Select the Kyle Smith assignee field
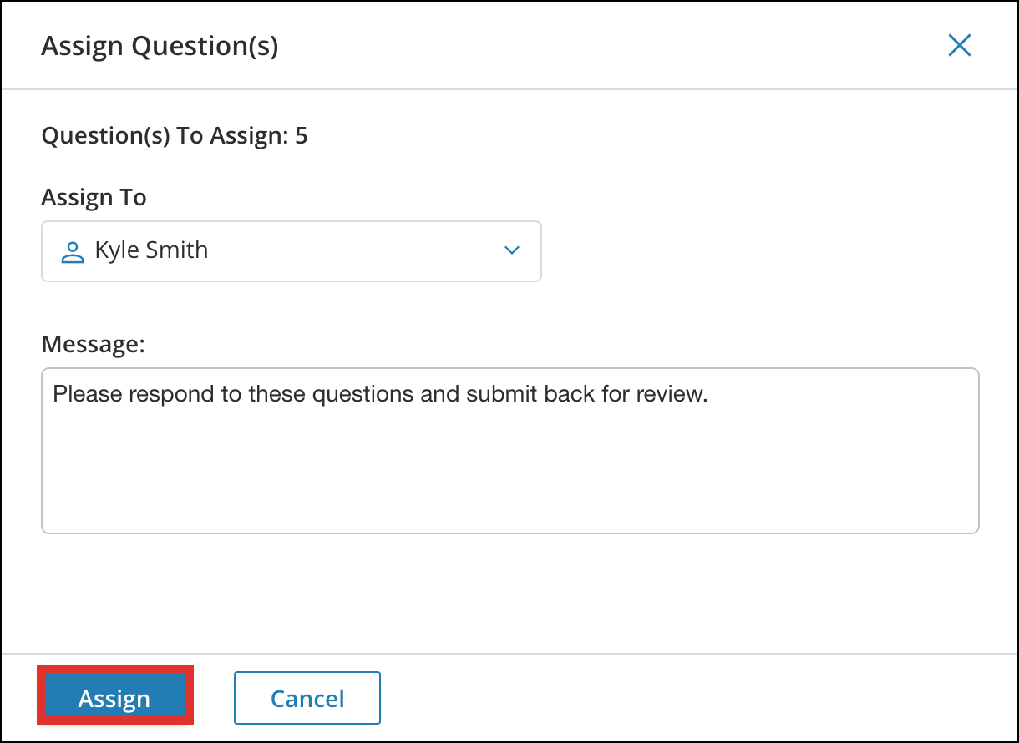Viewport: 1019px width, 743px height. pos(292,250)
